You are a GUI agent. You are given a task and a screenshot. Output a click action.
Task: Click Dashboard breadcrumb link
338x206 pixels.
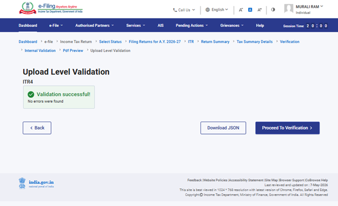click(28, 42)
